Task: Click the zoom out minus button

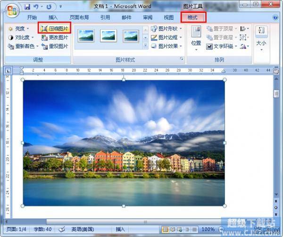Action: [x=221, y=229]
